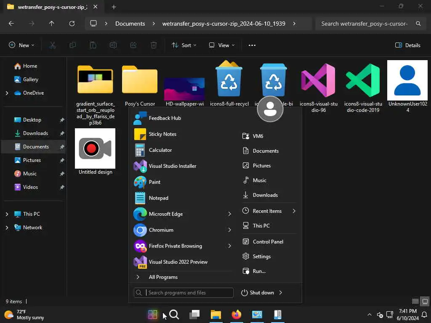Screen dimensions: 431x323
Task: Open the notification bell in tray
Action: 424,315
